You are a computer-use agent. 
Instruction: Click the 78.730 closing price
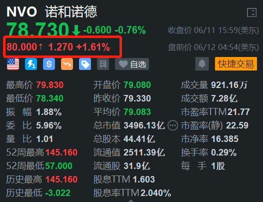pos(37,29)
